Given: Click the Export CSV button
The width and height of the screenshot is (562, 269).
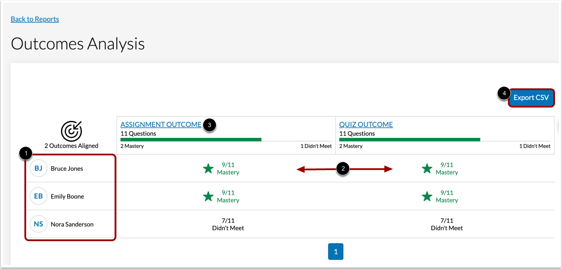Looking at the screenshot, I should [x=531, y=98].
